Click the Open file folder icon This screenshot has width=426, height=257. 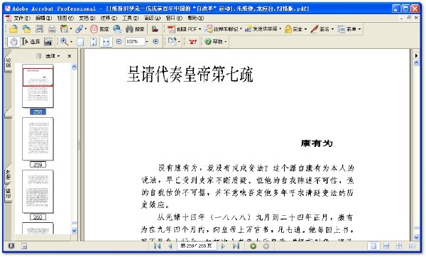pos(13,29)
